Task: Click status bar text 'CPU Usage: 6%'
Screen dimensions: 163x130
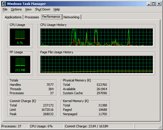Action: pos(41,126)
